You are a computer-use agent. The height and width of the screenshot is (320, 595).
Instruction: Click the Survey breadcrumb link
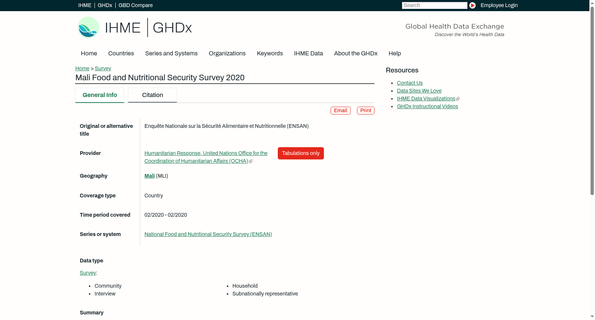pyautogui.click(x=103, y=68)
